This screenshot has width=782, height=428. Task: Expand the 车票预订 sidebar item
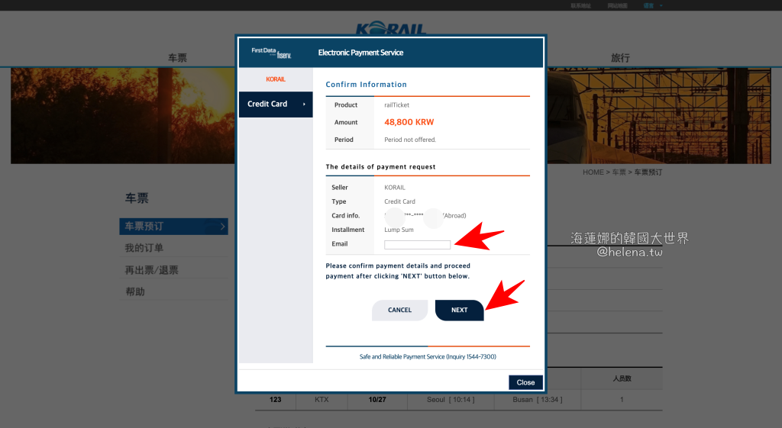pyautogui.click(x=173, y=226)
